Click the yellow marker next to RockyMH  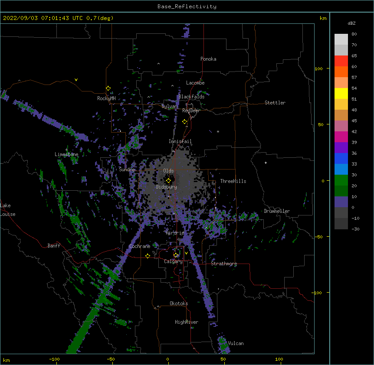pos(108,88)
